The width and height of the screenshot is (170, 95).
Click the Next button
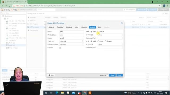pos(120,75)
